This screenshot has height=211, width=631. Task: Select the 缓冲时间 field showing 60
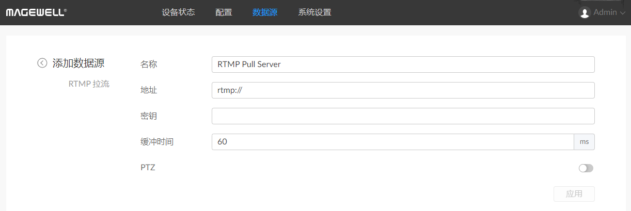click(x=392, y=142)
